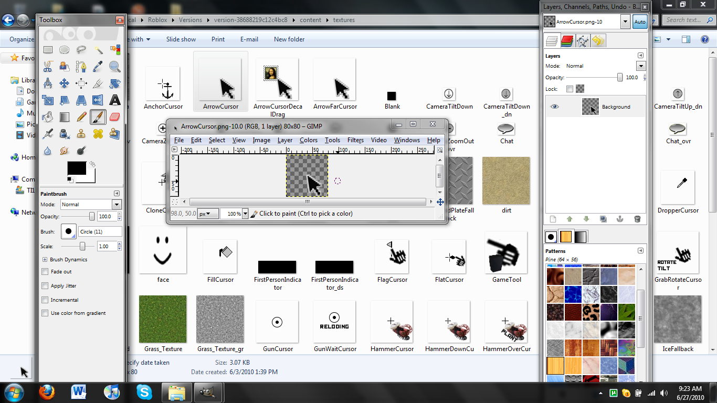
Task: Hide the Background layer
Action: (555, 106)
